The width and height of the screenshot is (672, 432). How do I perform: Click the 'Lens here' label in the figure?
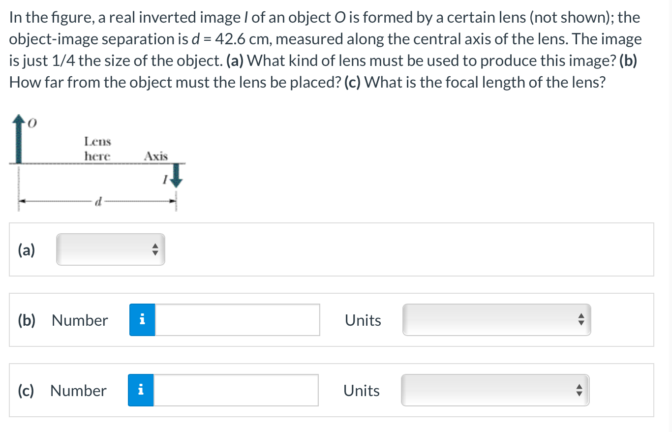98,149
